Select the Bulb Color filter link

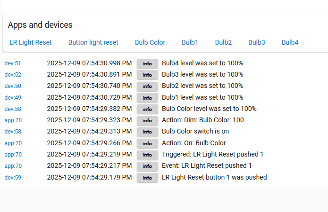pos(150,42)
